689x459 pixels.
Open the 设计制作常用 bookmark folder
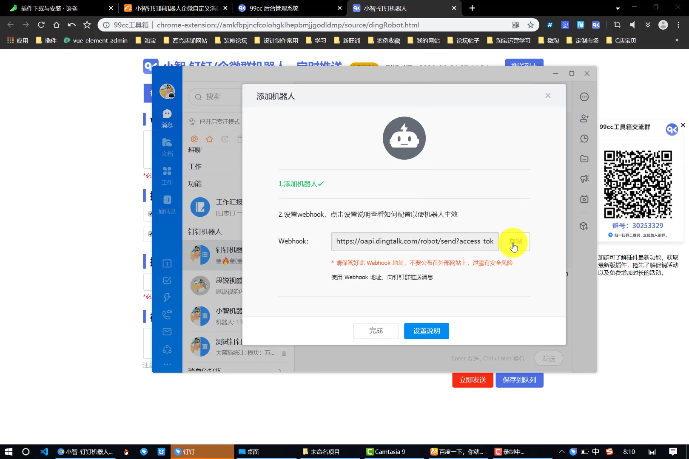[x=276, y=40]
